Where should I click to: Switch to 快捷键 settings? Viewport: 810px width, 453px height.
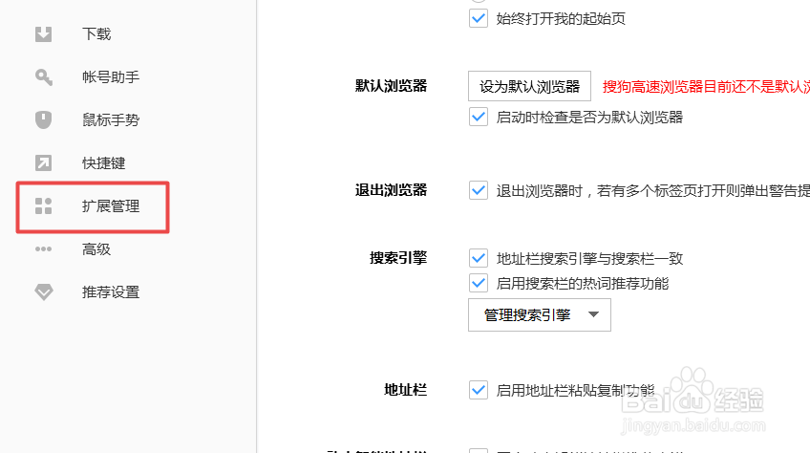point(103,162)
